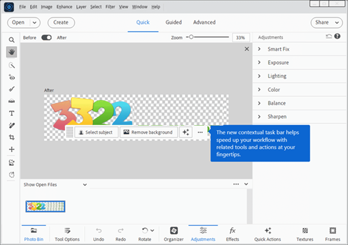Viewport: 348px width, 245px height.
Task: Click the Undo button
Action: coord(99,235)
